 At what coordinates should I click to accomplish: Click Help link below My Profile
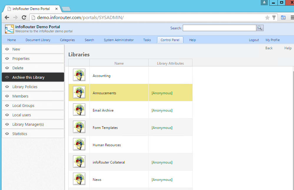tap(288, 48)
